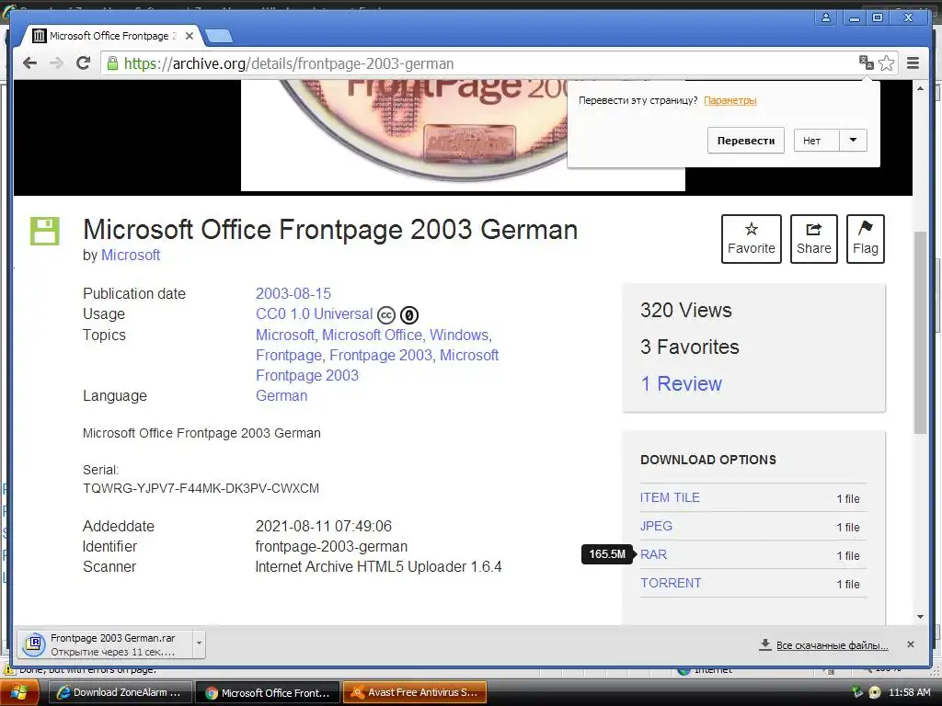Screen dimensions: 942x706
Task: Select the serial key text TQWRG-YJPV7-F44MK-DK3PV-CWXCM
Action: (x=201, y=488)
